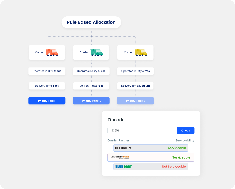This screenshot has height=189, width=235.
Task: Click the Serviceable status in XpressBees row
Action: pos(181,157)
